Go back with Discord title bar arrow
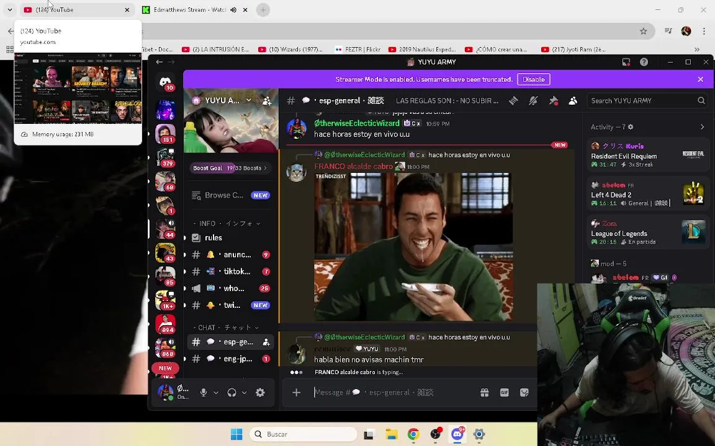This screenshot has height=446, width=715. (159, 62)
